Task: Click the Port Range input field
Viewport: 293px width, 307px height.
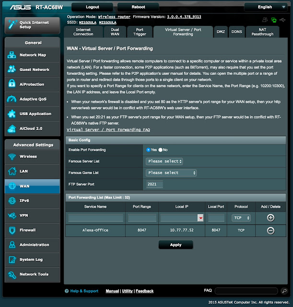Action: point(142,218)
